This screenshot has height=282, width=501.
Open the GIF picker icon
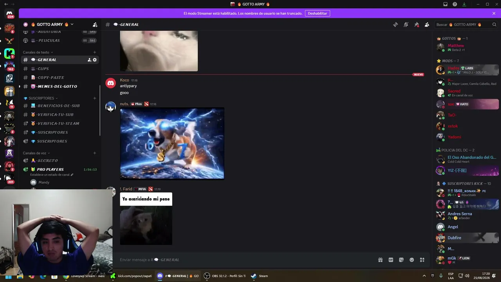[391, 260]
